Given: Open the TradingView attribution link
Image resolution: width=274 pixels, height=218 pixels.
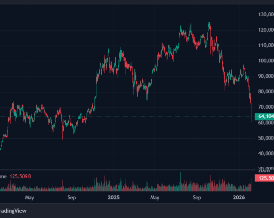Looking at the screenshot, I should [13, 211].
